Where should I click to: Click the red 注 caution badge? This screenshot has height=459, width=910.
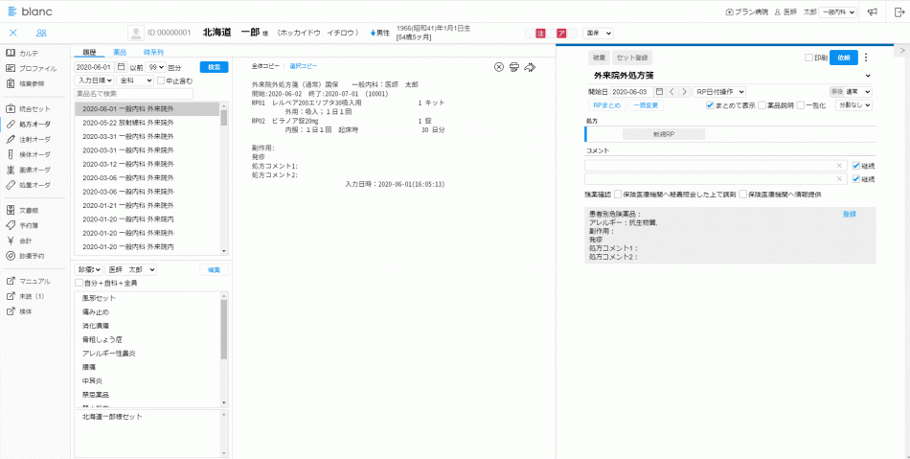540,34
